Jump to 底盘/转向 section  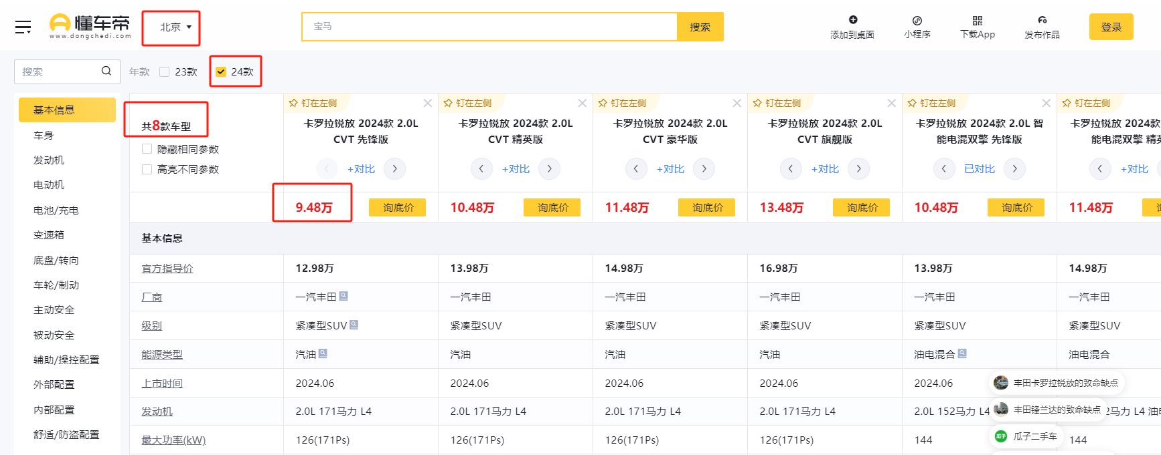click(x=56, y=261)
